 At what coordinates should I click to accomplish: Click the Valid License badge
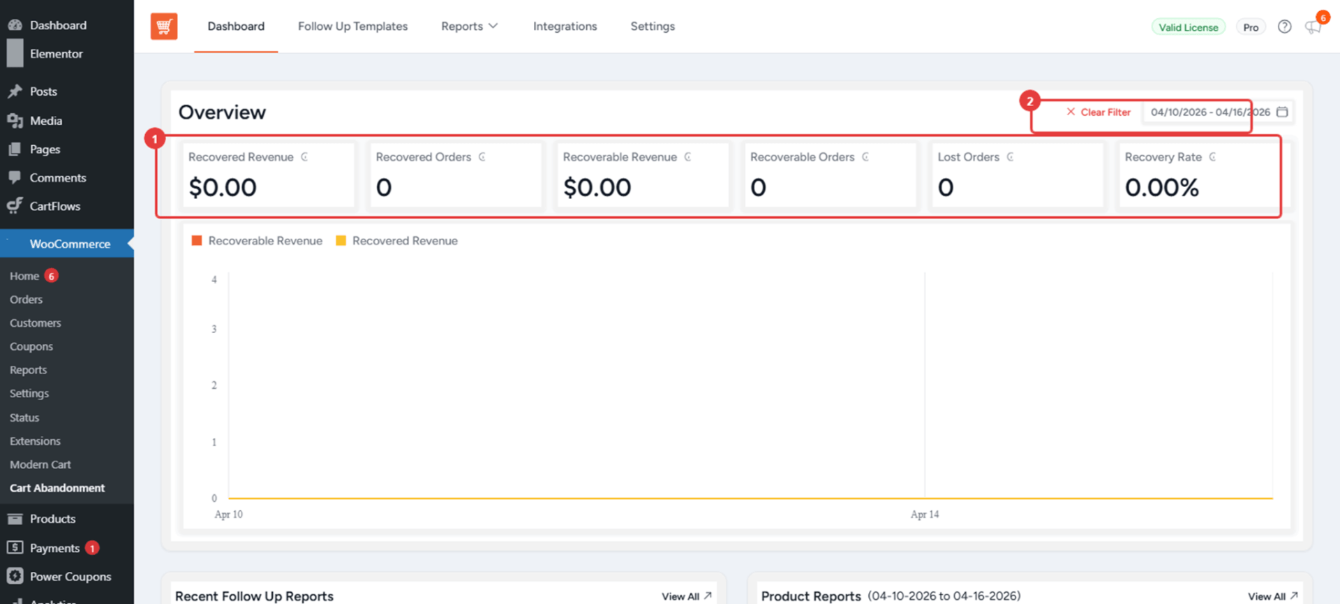[x=1189, y=27]
